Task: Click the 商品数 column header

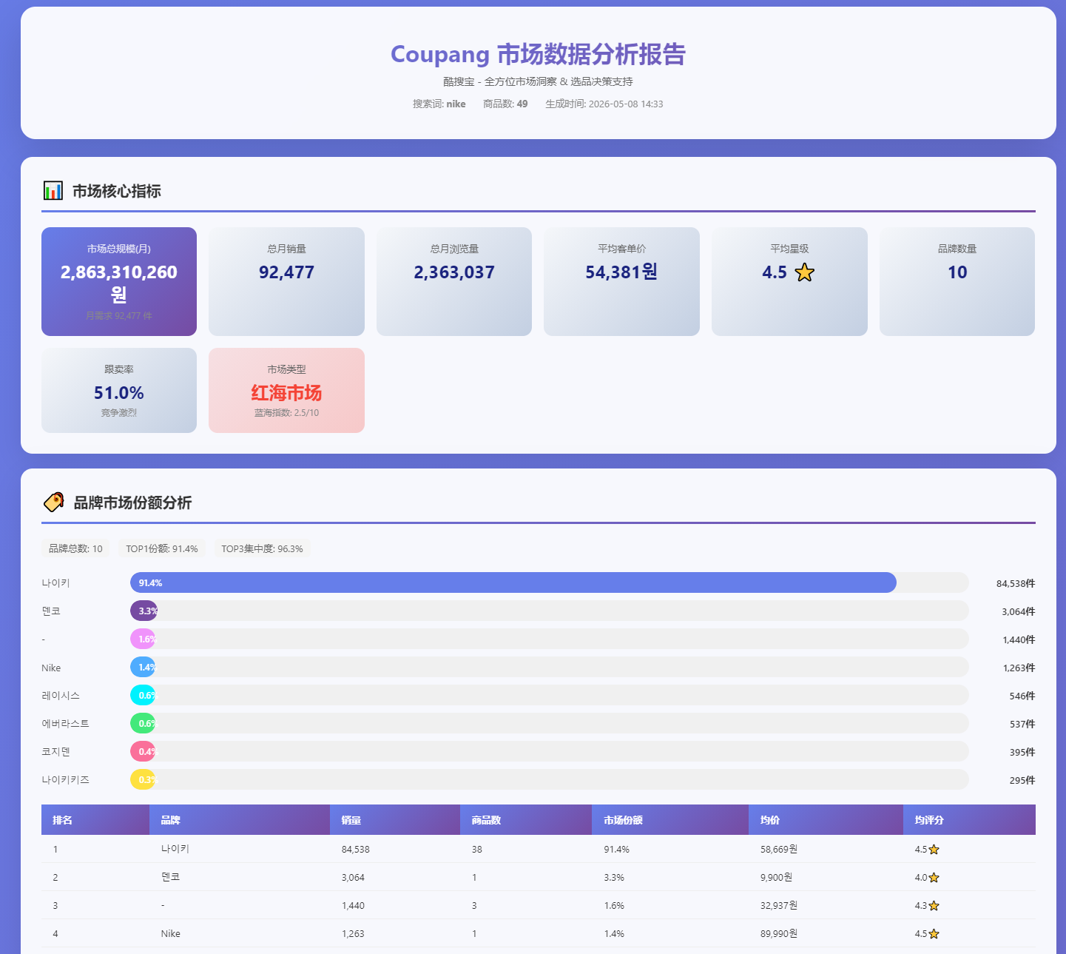Action: 526,820
